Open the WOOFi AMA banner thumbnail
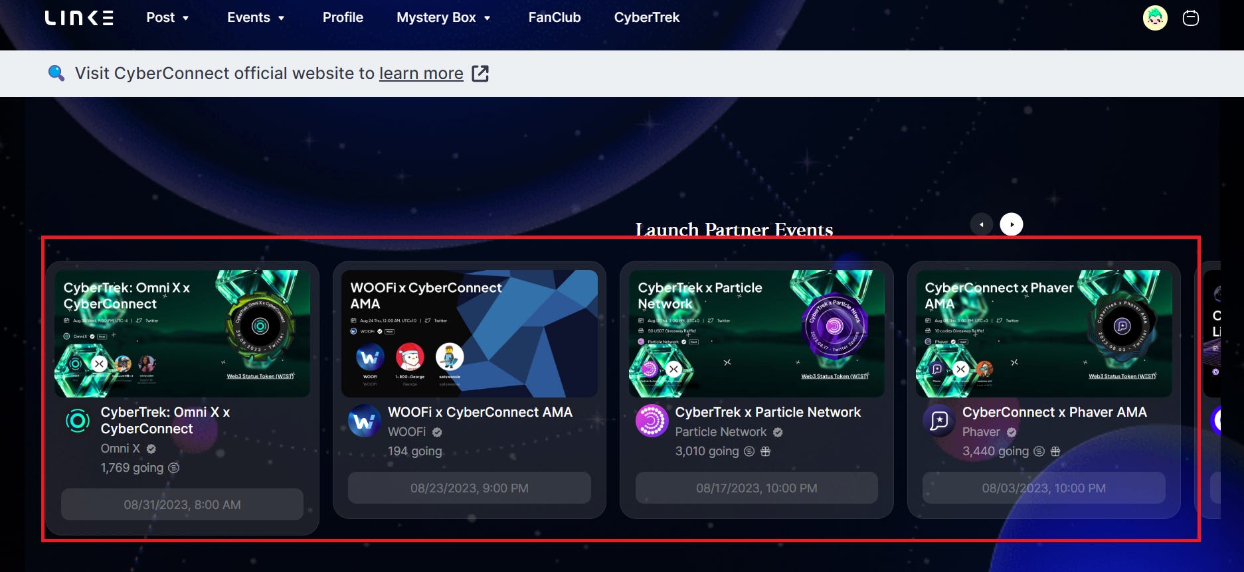The width and height of the screenshot is (1244, 572). (x=470, y=333)
